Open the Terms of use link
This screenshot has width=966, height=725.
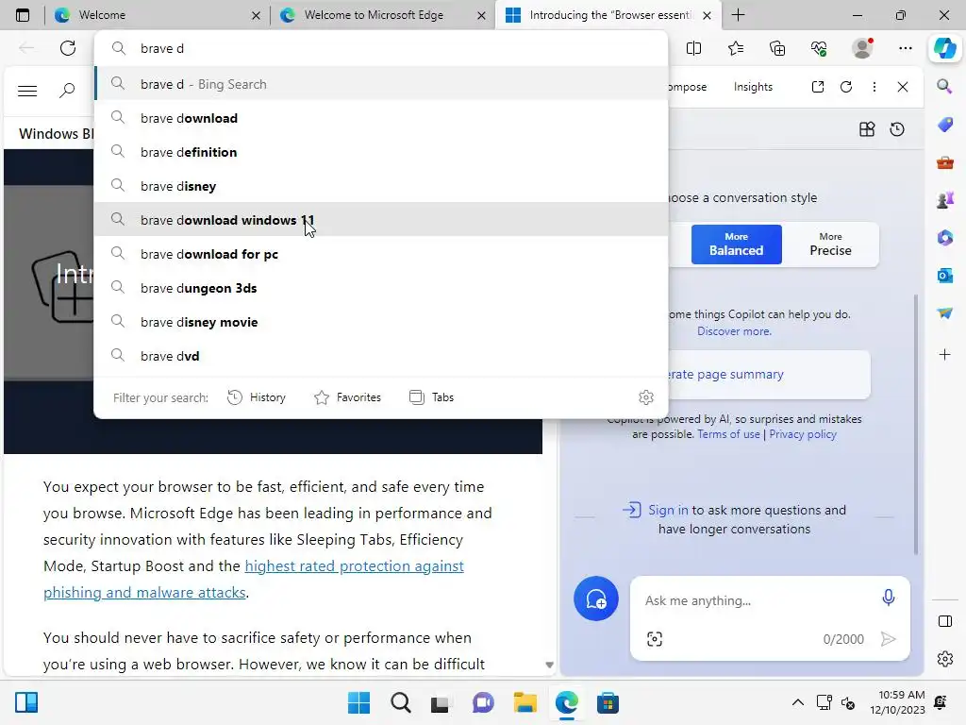click(728, 434)
